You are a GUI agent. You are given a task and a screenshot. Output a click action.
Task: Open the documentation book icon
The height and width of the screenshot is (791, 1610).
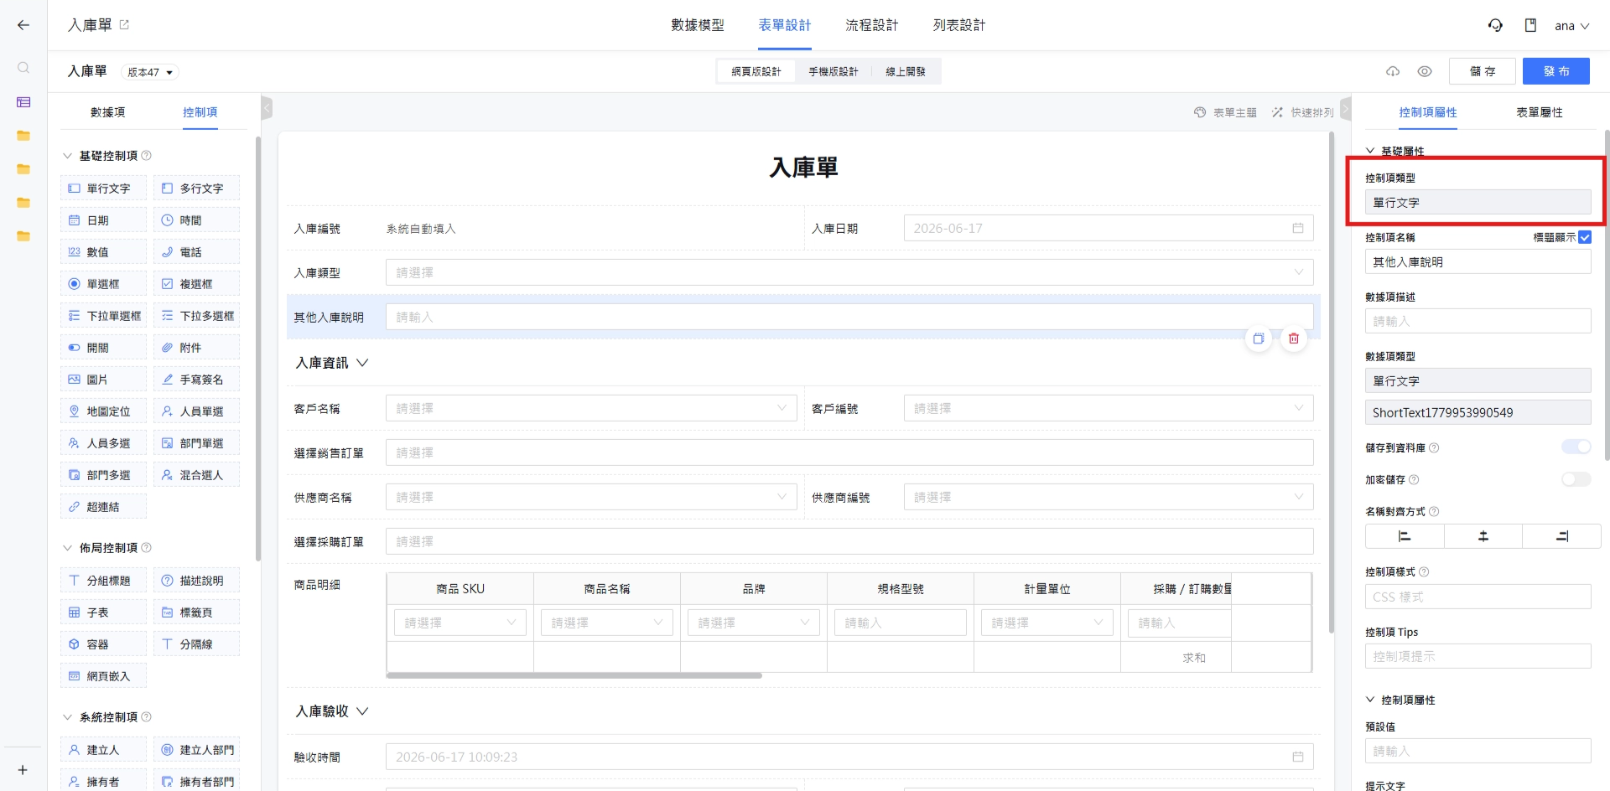(1530, 25)
